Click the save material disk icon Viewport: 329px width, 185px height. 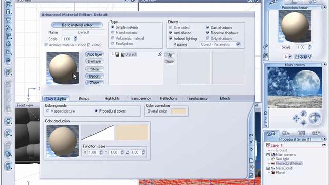251,176
